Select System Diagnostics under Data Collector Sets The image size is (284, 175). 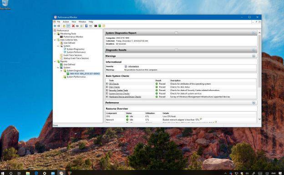tap(76, 49)
